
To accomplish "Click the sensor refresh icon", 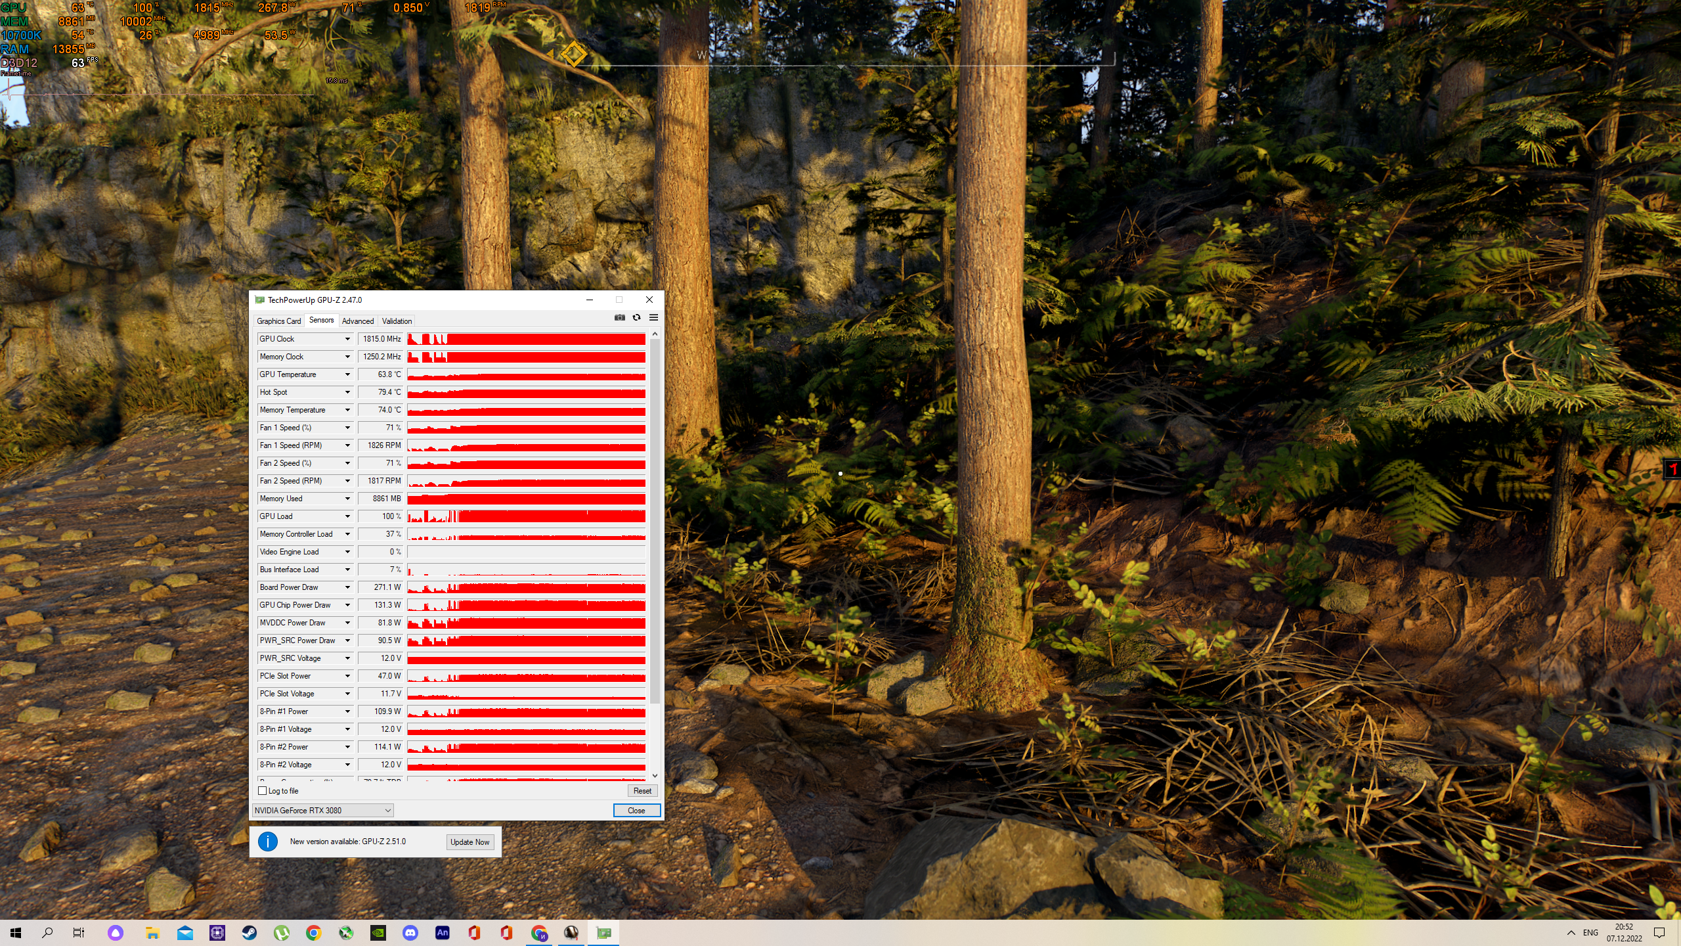I will click(636, 317).
